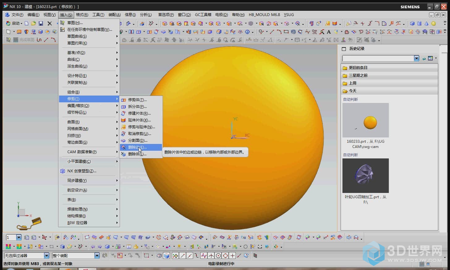Click the Save icon in top toolbar
The image size is (450, 270).
pyautogui.click(x=40, y=23)
